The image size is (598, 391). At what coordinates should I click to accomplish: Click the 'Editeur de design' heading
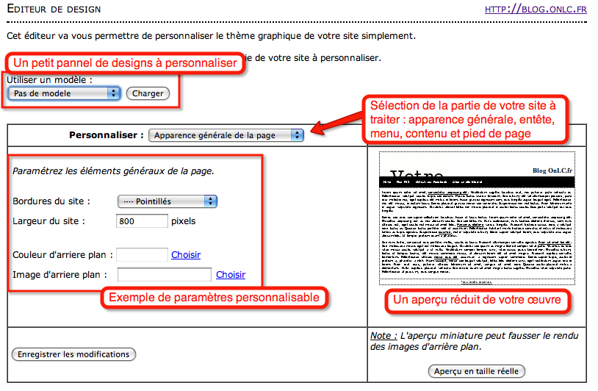54,9
